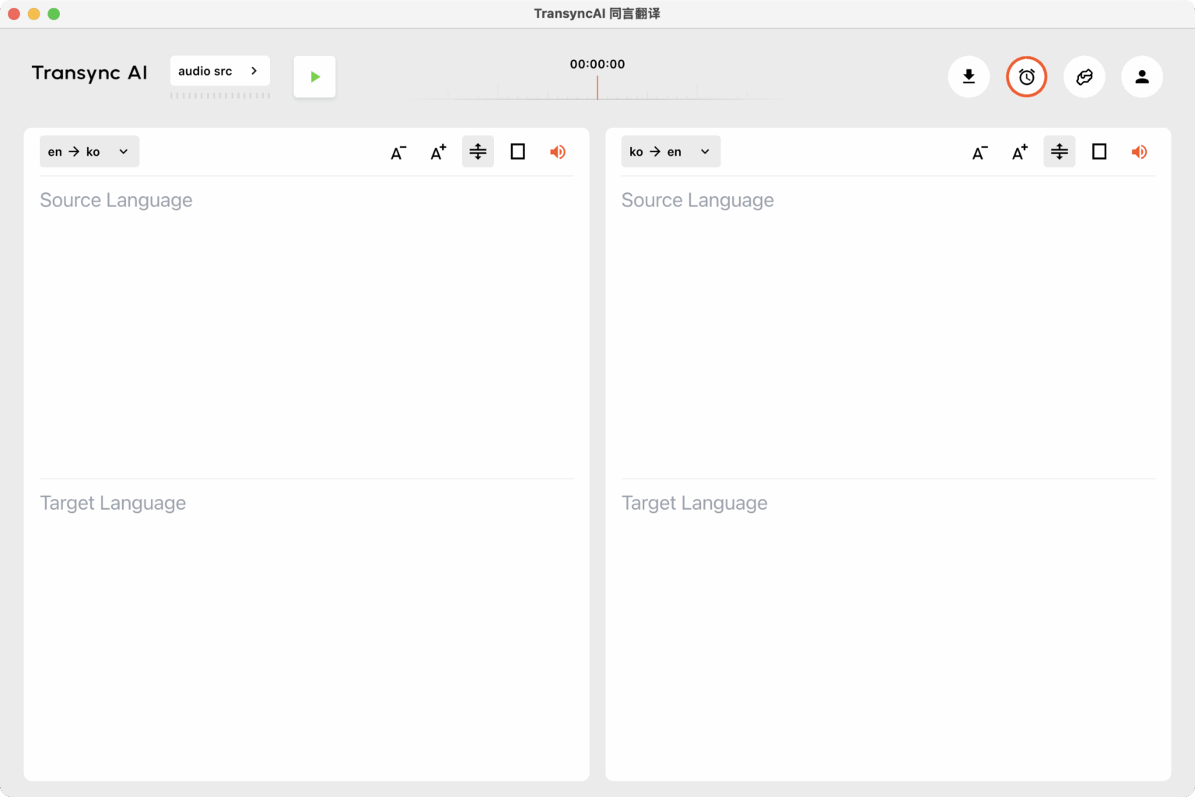Viewport: 1195px width, 797px height.
Task: Increase font size in left panel
Action: click(438, 152)
